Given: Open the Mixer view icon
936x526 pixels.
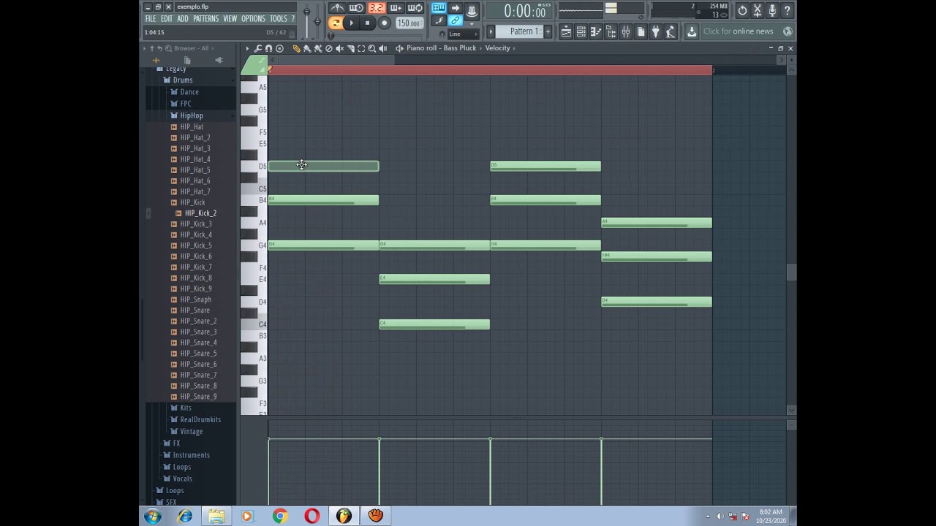Looking at the screenshot, I should 626,31.
